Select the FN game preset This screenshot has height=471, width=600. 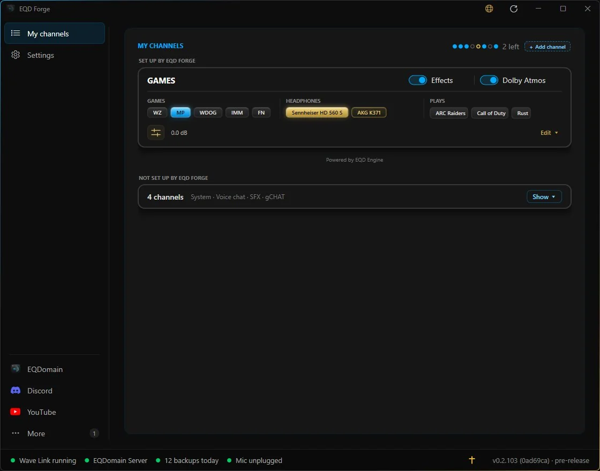pyautogui.click(x=261, y=113)
